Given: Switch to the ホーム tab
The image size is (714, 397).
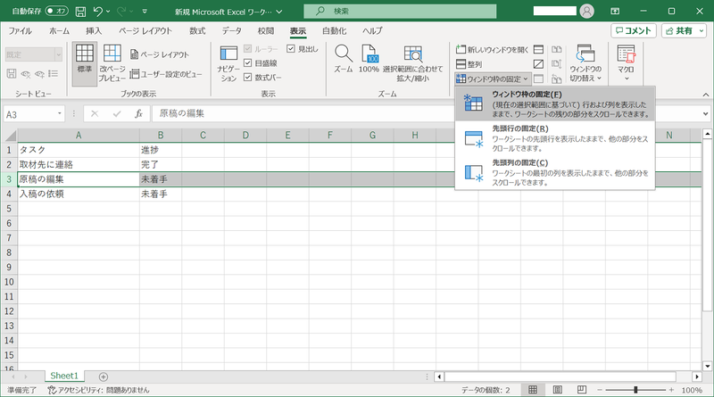Looking at the screenshot, I should (x=59, y=31).
